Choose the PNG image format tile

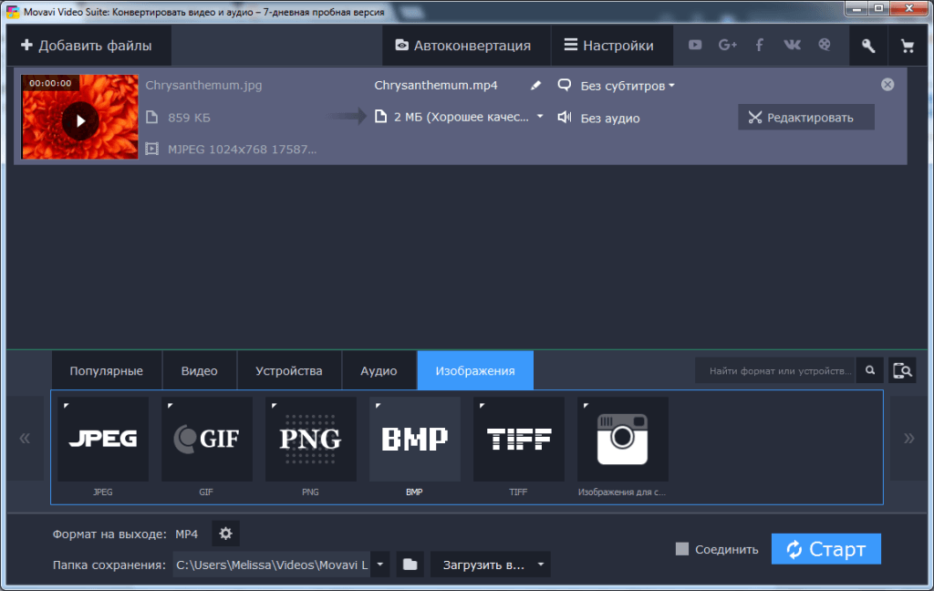tap(310, 440)
